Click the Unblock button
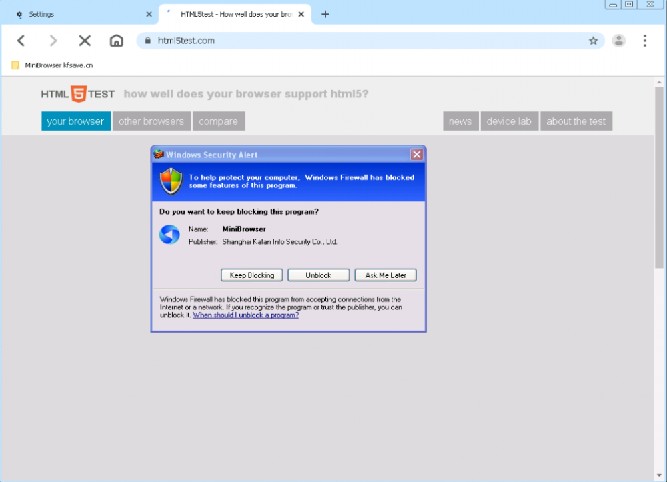 click(x=318, y=275)
